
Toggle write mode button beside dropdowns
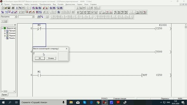click(x=42, y=17)
